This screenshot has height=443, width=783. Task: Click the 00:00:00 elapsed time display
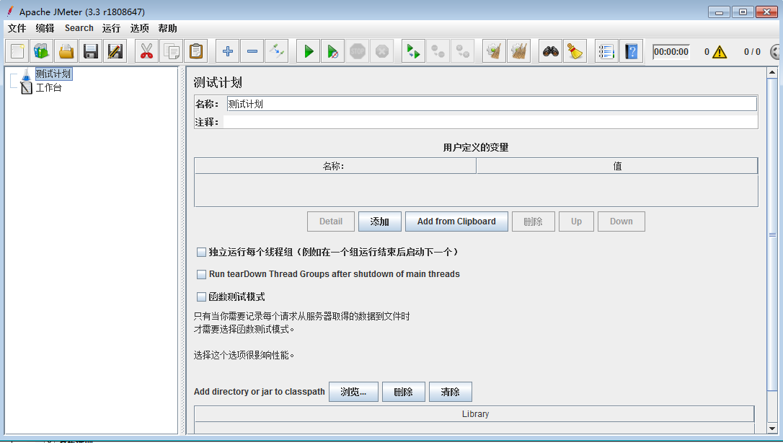(x=671, y=51)
